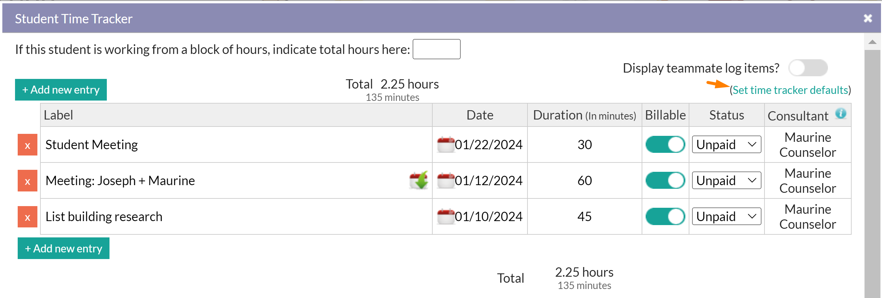Click the duration value 60
This screenshot has height=298, width=882.
pyautogui.click(x=585, y=180)
